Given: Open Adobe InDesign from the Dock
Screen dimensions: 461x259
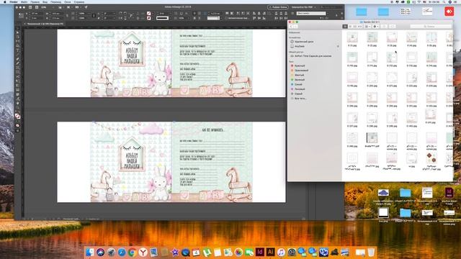Looking at the screenshot, I should 259,252.
